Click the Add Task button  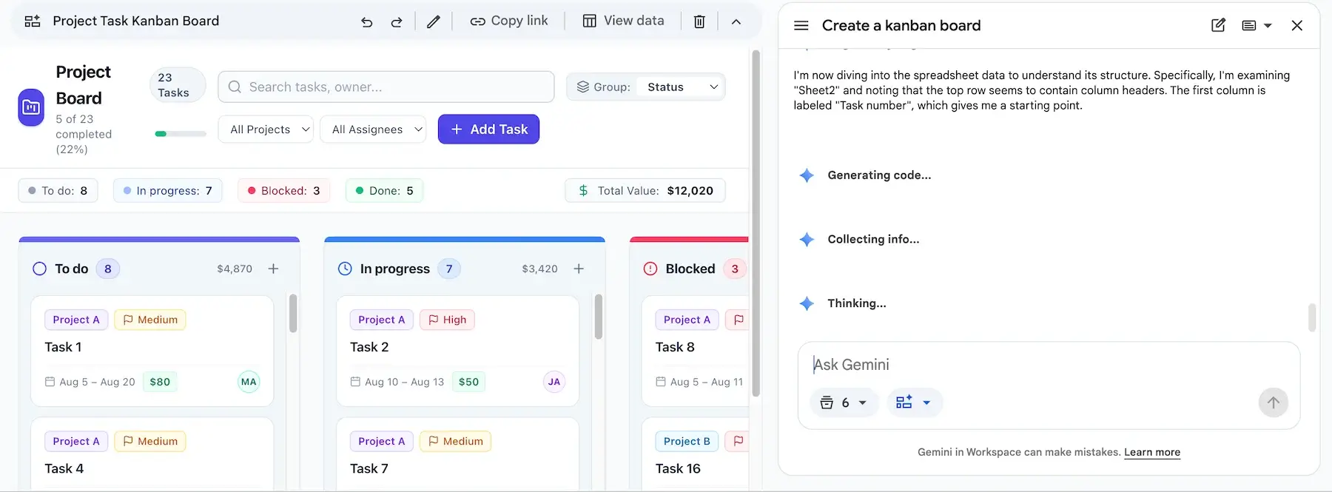tap(488, 129)
